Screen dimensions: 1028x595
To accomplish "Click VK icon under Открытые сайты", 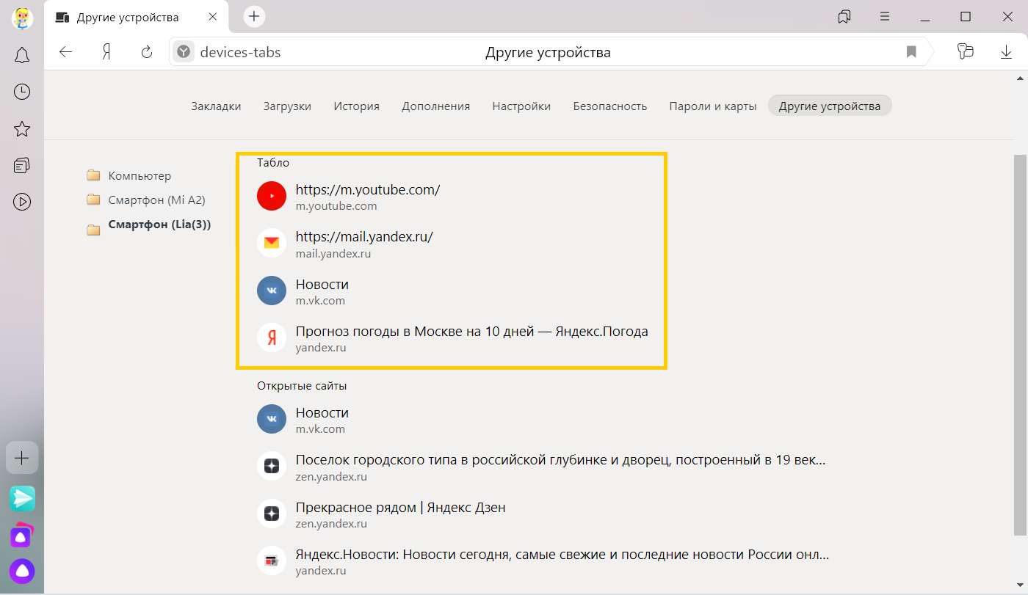I will [272, 420].
